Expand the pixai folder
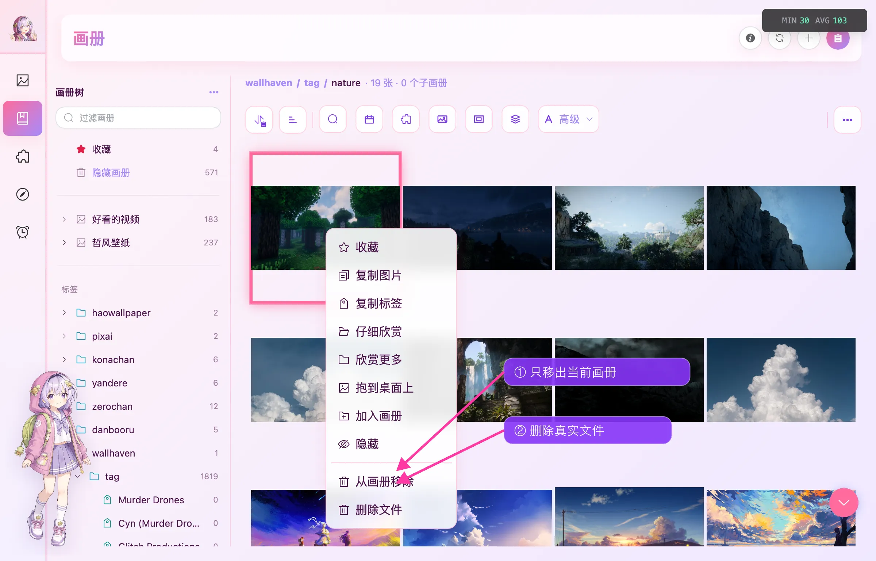 (x=64, y=336)
